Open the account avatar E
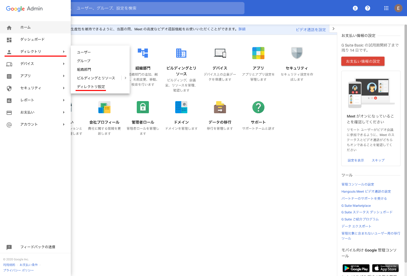 [398, 8]
